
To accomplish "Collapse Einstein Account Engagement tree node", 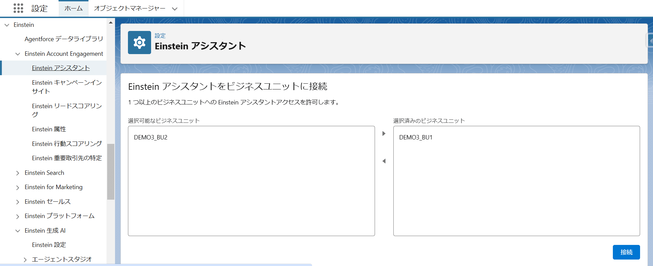I will click(x=18, y=54).
